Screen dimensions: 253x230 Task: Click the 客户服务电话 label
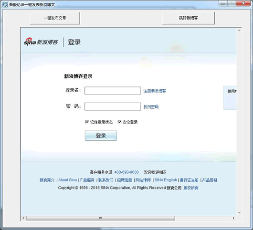point(101,172)
